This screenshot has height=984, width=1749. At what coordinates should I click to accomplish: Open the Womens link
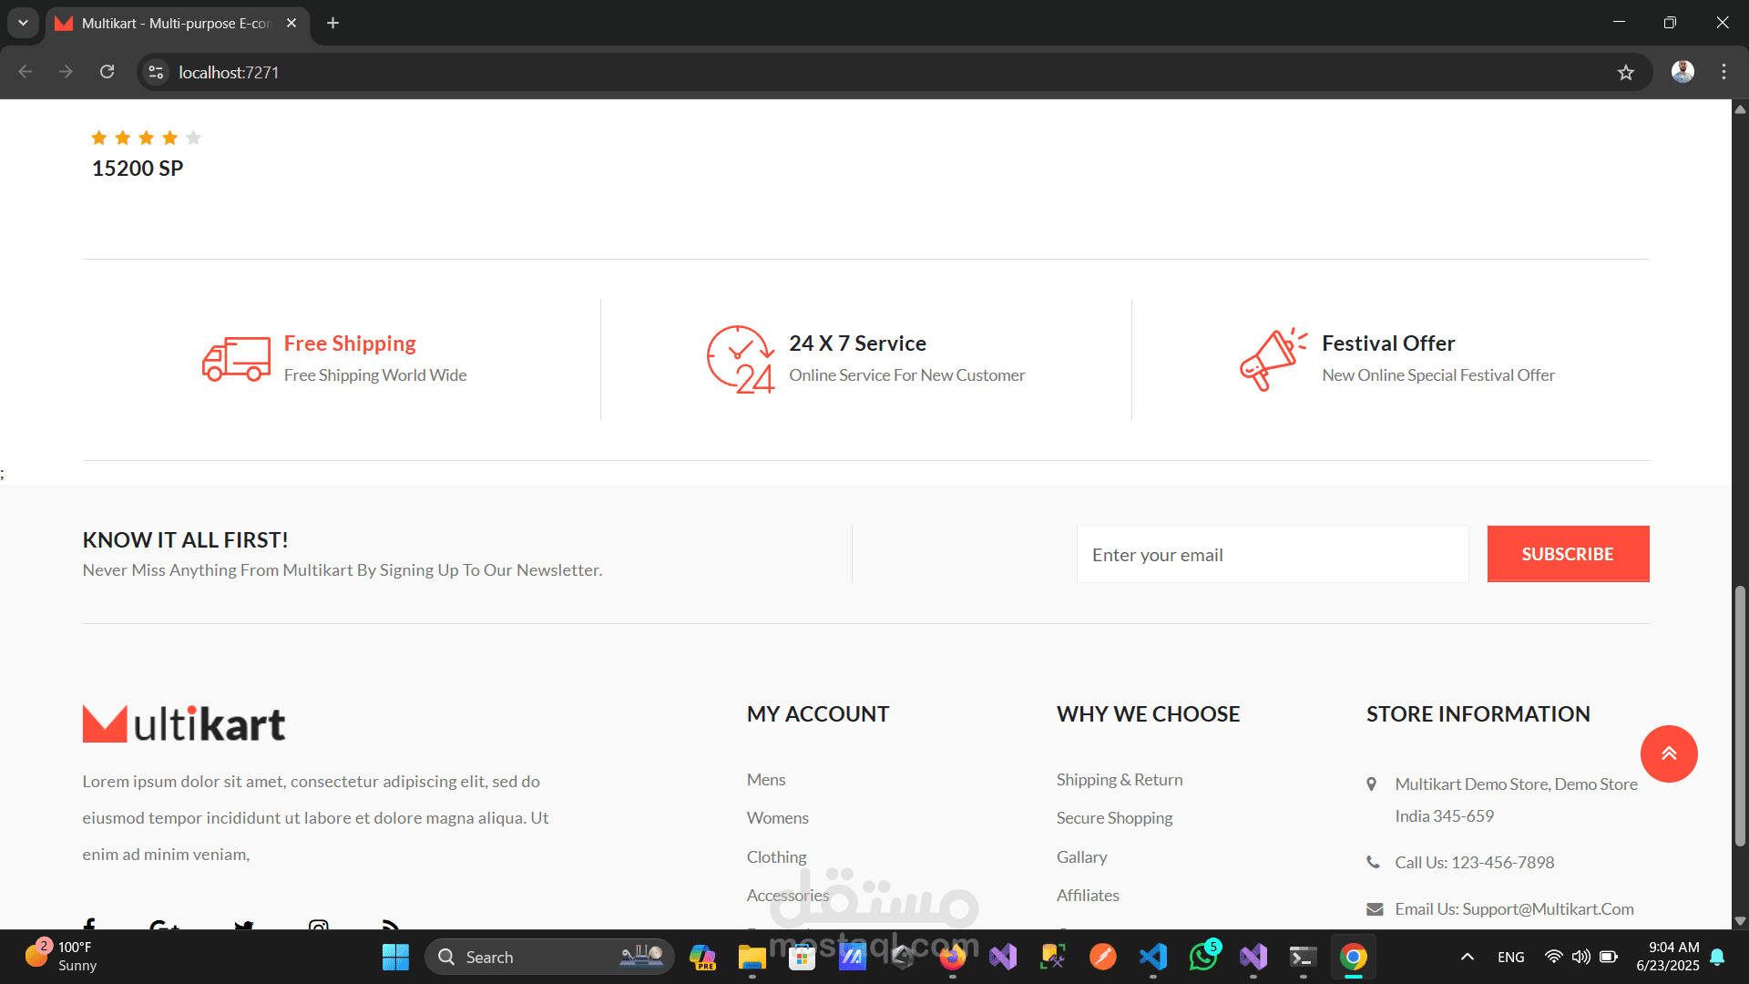pyautogui.click(x=778, y=818)
